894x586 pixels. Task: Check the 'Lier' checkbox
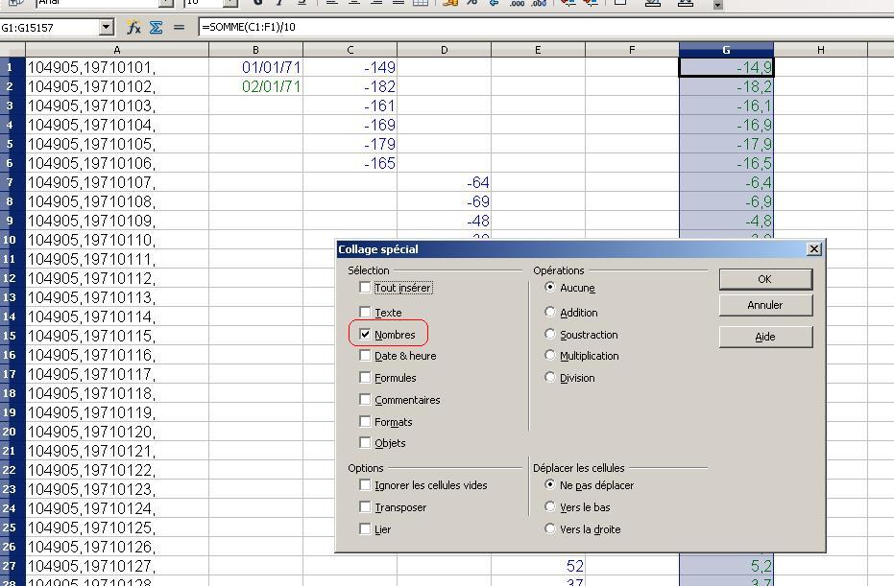365,528
